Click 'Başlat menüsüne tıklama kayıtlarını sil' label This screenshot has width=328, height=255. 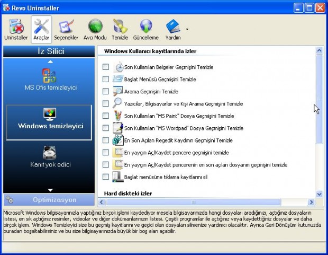[166, 177]
